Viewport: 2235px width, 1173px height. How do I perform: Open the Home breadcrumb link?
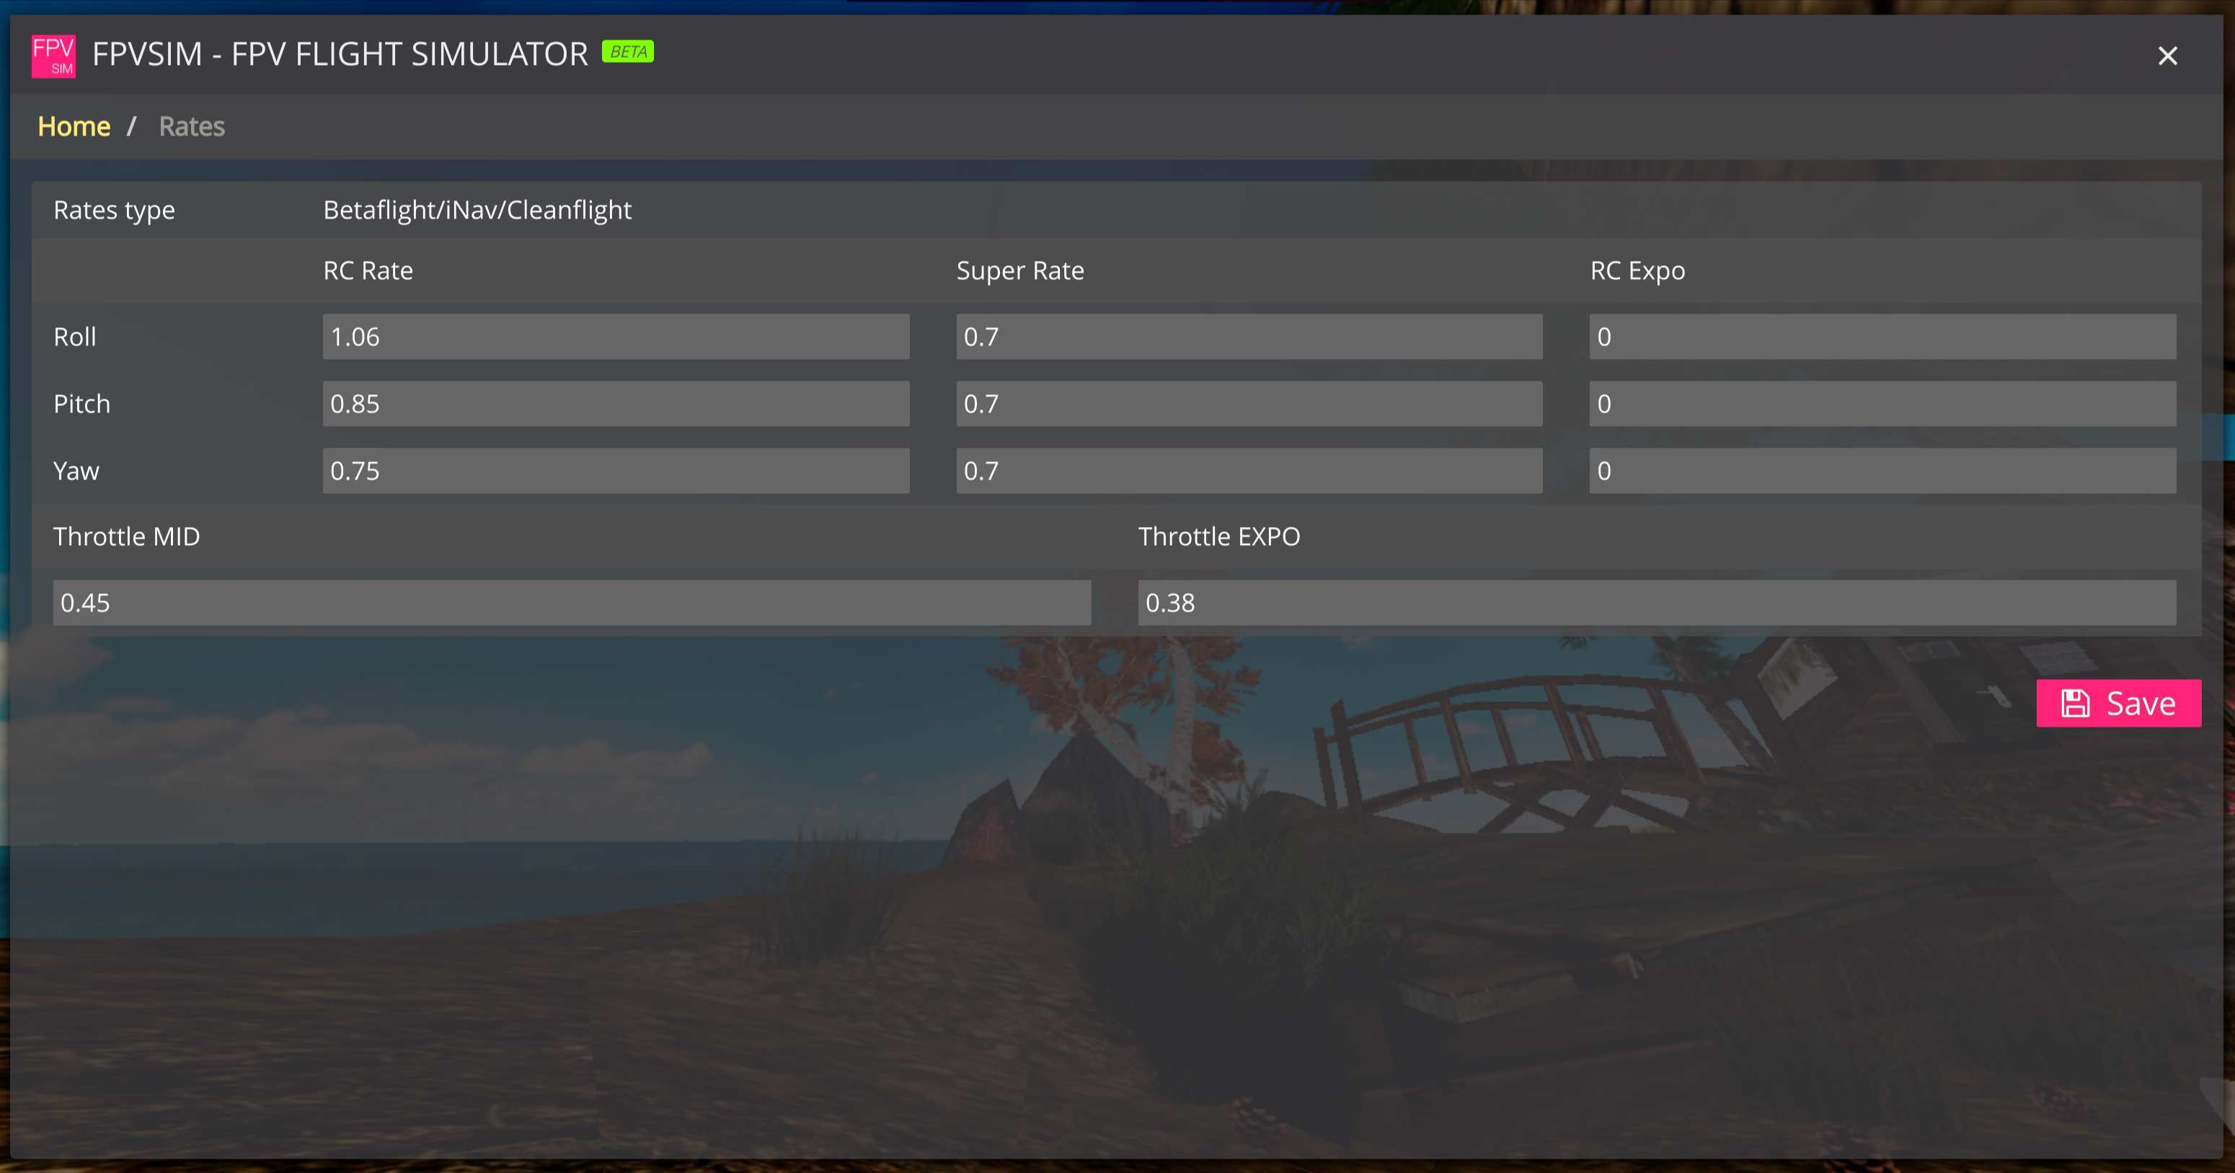point(73,127)
